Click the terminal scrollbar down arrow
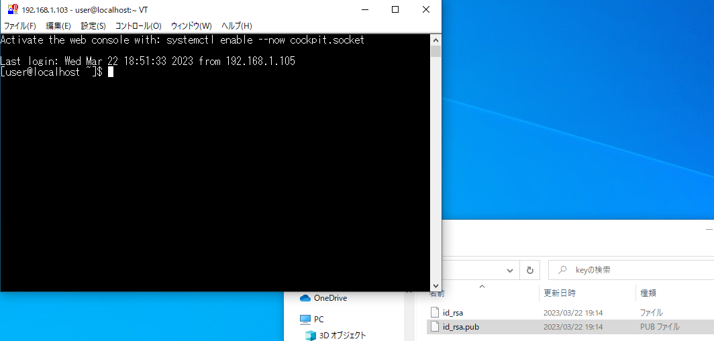 click(436, 285)
